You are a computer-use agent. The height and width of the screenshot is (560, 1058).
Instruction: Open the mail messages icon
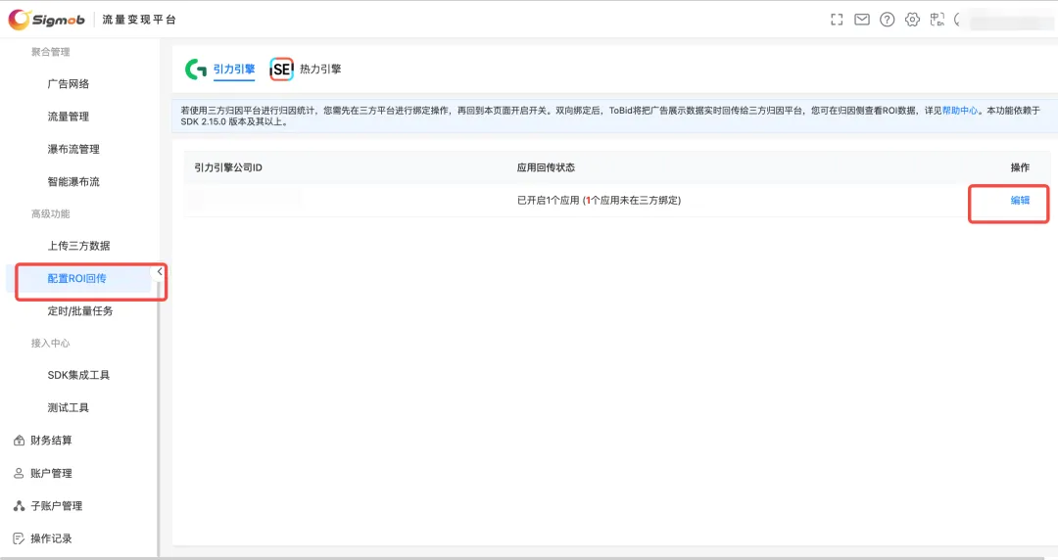[862, 20]
